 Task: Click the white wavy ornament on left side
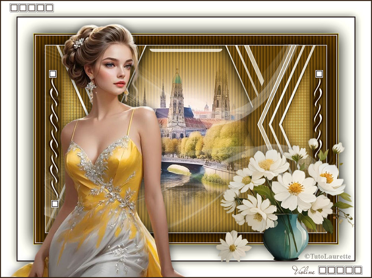(55, 138)
